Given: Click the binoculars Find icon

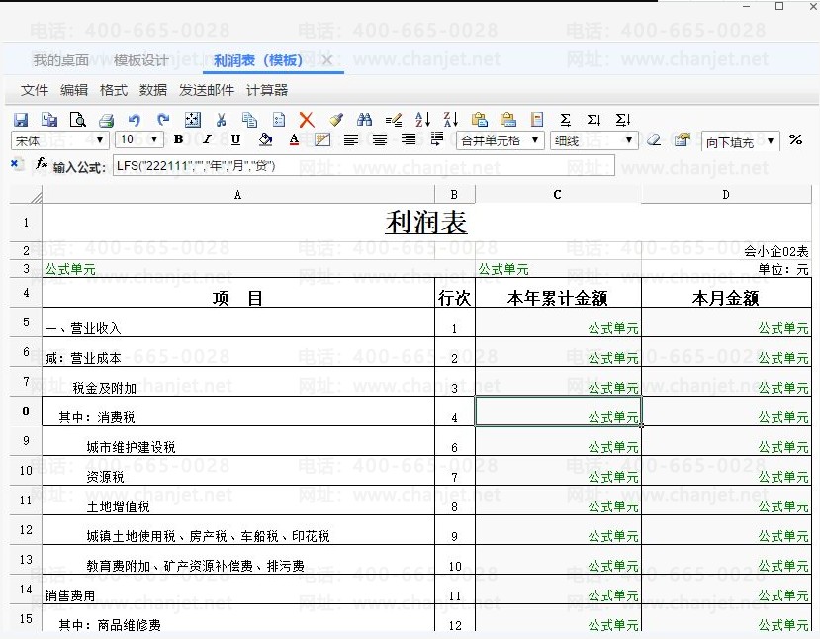Looking at the screenshot, I should 364,120.
